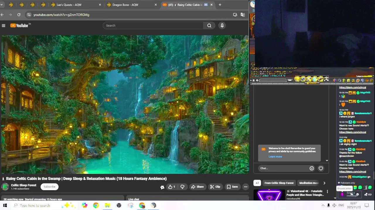Open OBS Studio from the taskbar
375x210 pixels.
pyautogui.click(x=119, y=205)
